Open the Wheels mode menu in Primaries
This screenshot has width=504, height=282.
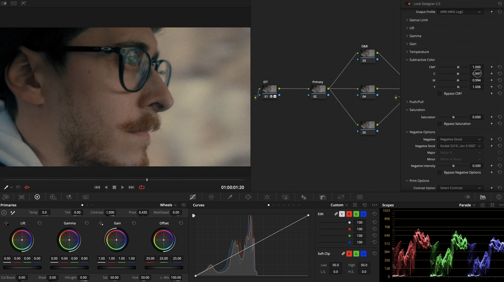pyautogui.click(x=168, y=205)
